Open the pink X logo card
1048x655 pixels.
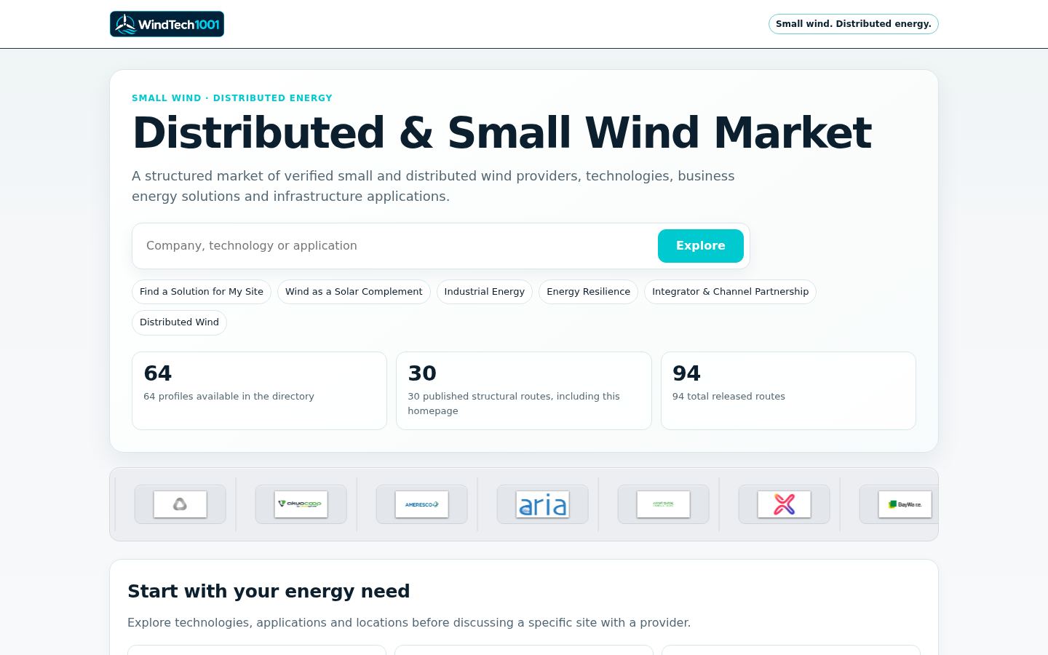pos(785,504)
